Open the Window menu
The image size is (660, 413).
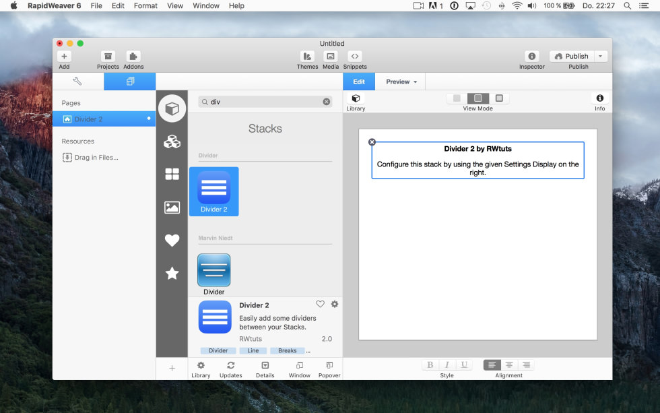pos(206,5)
